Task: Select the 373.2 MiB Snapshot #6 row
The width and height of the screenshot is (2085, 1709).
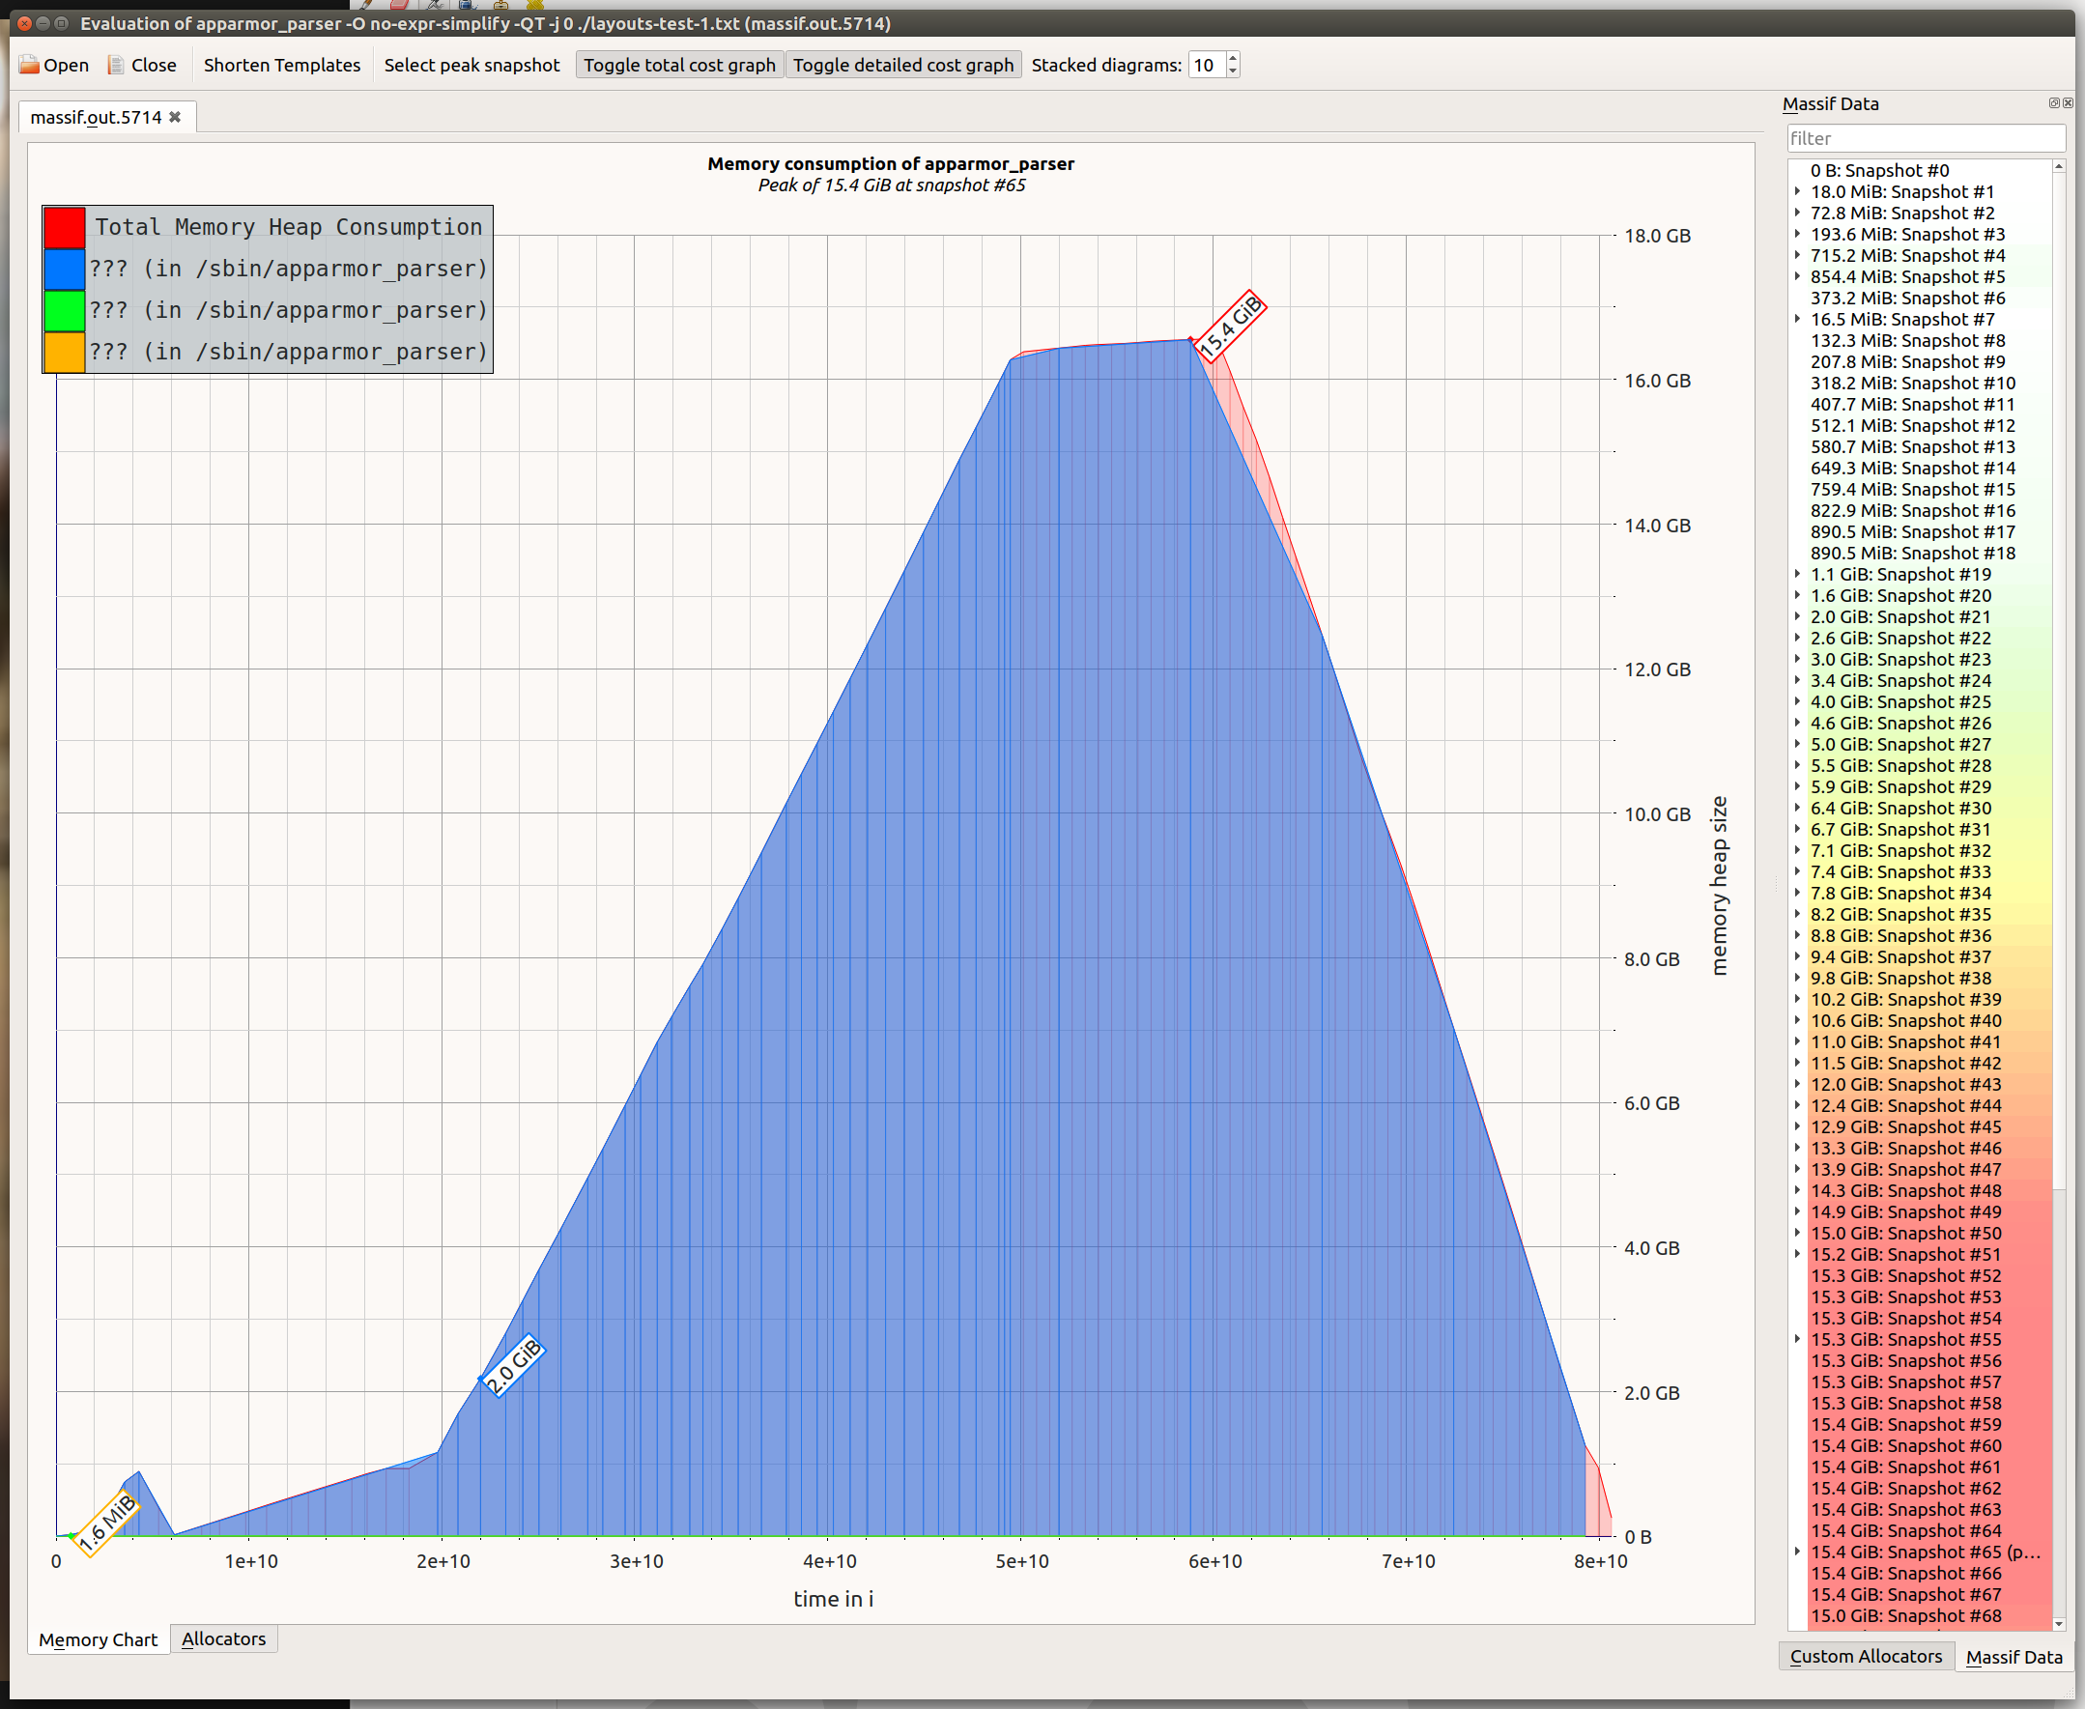Action: [1907, 299]
